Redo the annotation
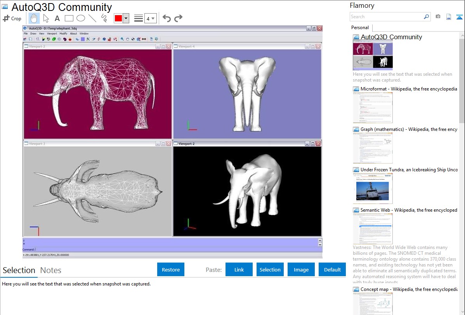Image resolution: width=465 pixels, height=315 pixels. click(x=178, y=18)
